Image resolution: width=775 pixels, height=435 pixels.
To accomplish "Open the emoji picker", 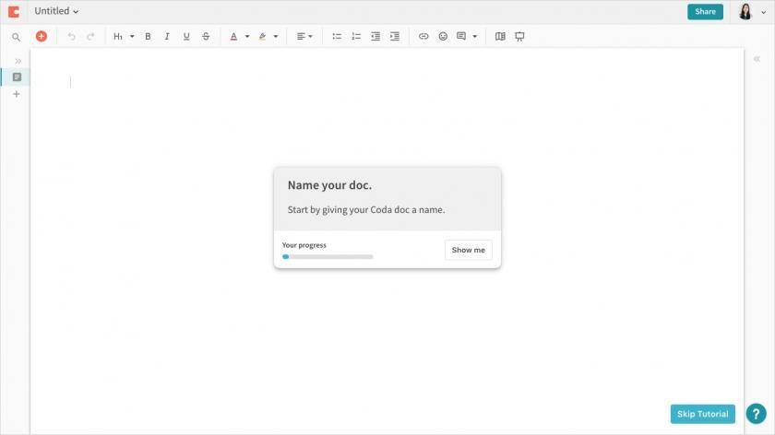I will click(443, 37).
